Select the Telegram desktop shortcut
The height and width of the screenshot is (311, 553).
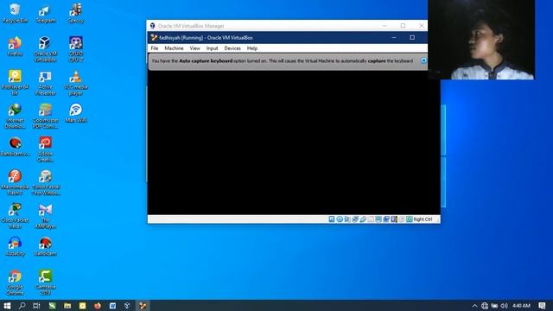click(x=46, y=14)
